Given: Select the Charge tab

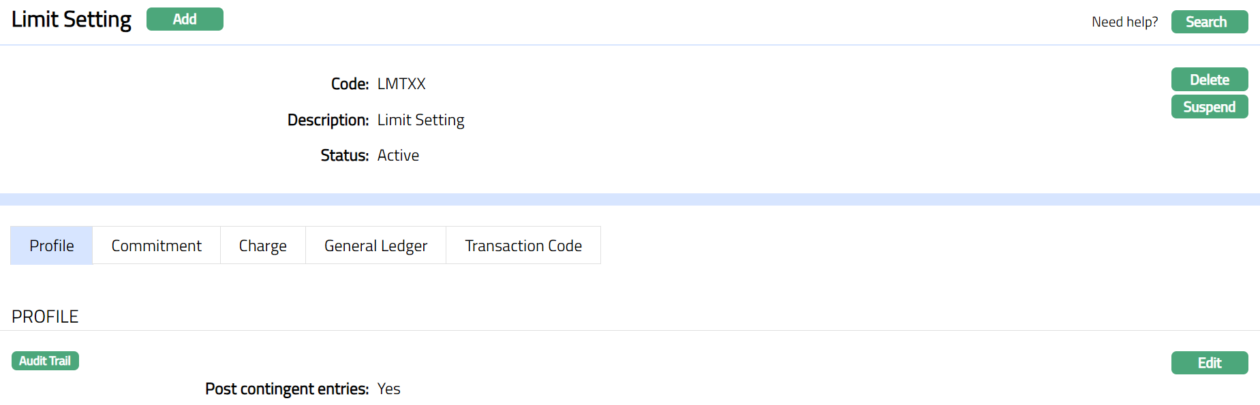Looking at the screenshot, I should [x=262, y=246].
